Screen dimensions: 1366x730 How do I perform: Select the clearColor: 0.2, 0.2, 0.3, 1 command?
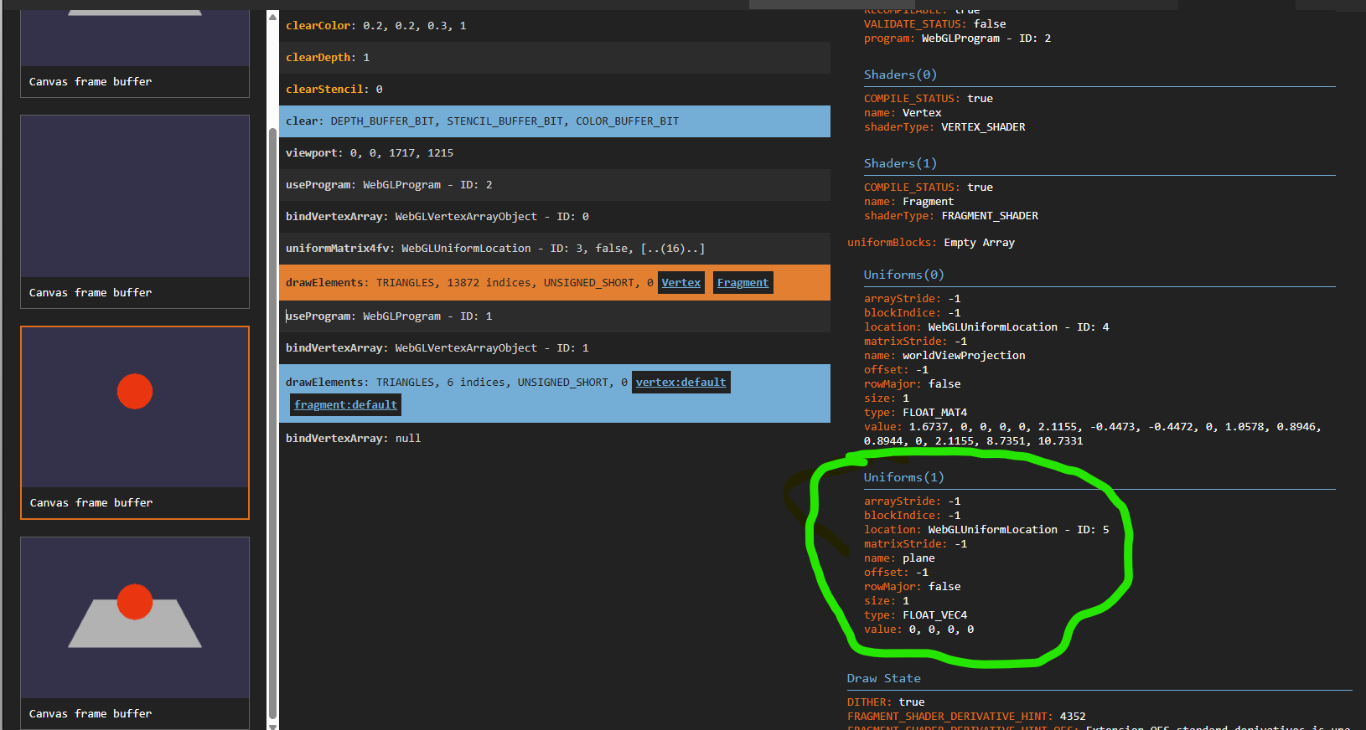(555, 26)
